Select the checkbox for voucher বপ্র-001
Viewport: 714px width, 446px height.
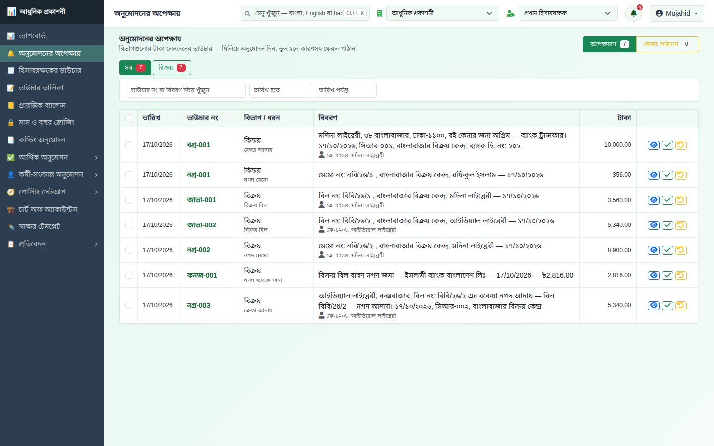point(129,145)
